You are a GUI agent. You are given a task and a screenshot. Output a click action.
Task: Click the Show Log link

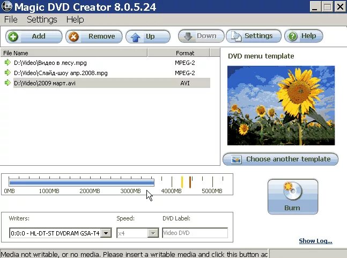[315, 241]
